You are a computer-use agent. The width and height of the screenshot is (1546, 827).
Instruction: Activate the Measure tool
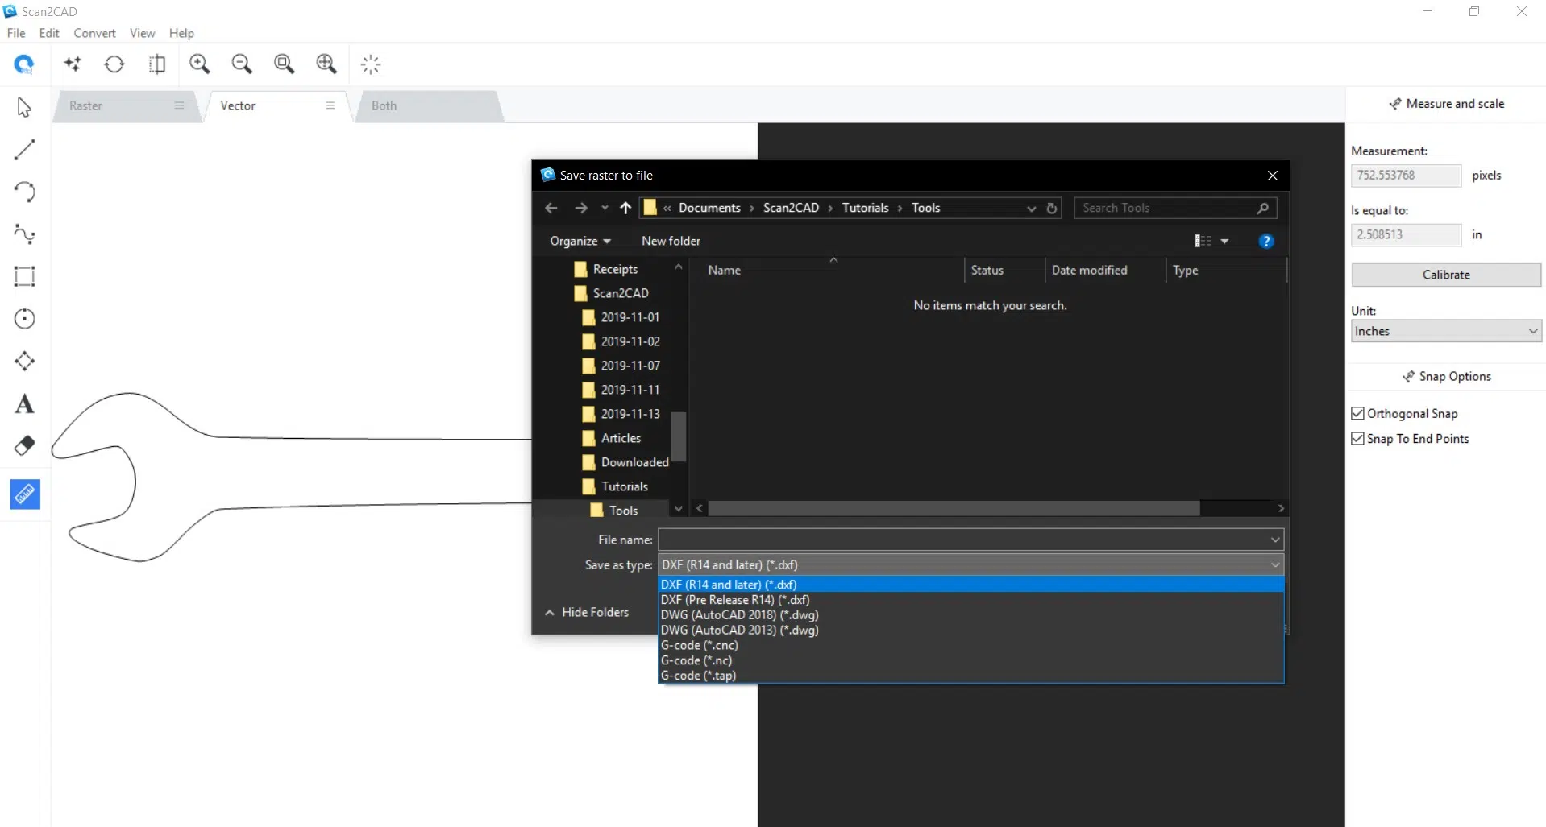click(24, 494)
